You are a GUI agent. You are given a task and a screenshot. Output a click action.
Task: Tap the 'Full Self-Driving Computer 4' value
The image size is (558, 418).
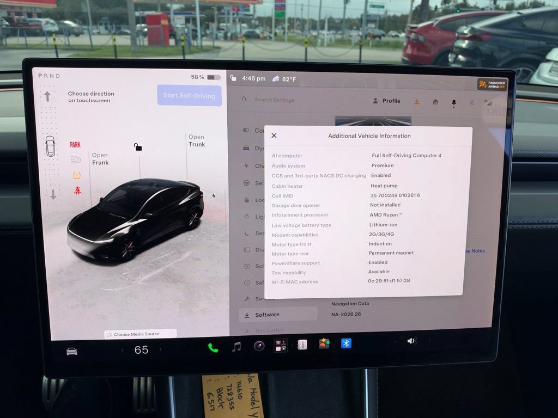407,155
